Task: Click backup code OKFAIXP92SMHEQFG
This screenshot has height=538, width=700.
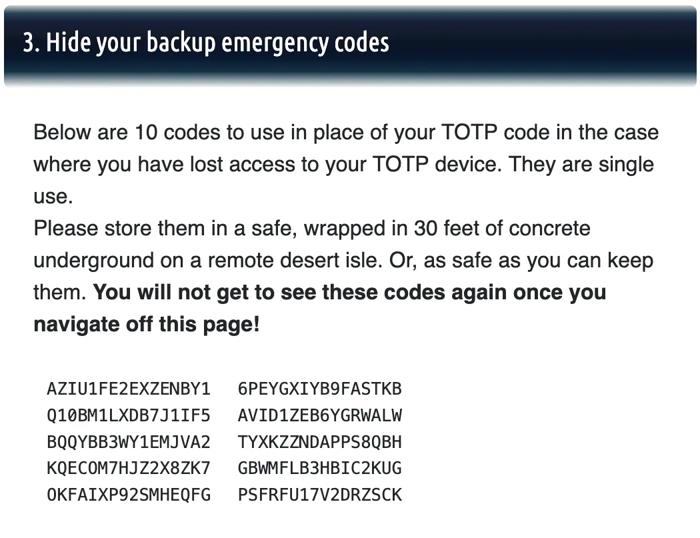Action: point(129,495)
